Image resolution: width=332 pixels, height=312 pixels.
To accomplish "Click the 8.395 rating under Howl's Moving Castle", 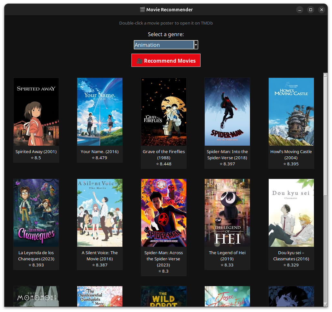I will tap(291, 164).
